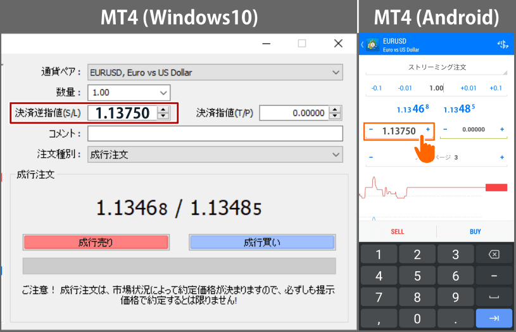Click the 決済指値(T/P) input field
Viewport: 516px width, 332px height.
click(294, 113)
